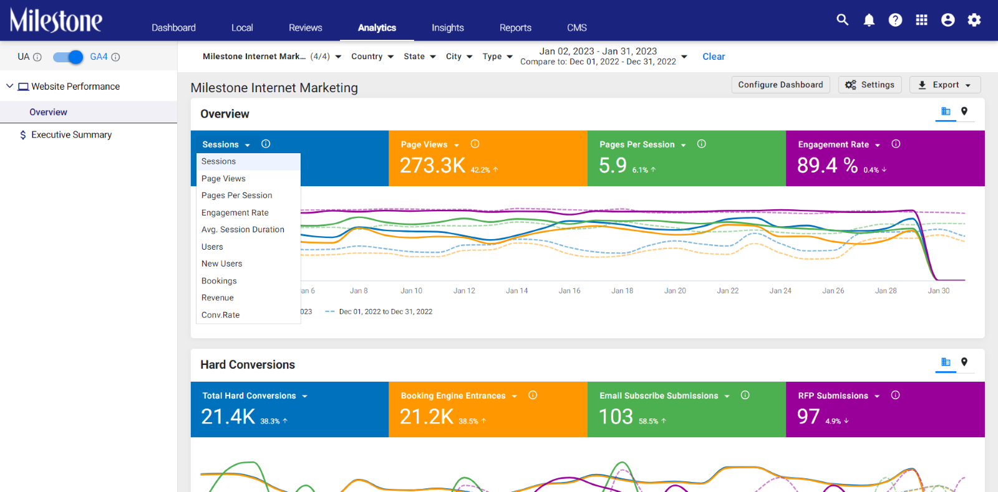Choose Engagement Rate from the metric list
Screen dimensions: 998x492
[248, 213]
